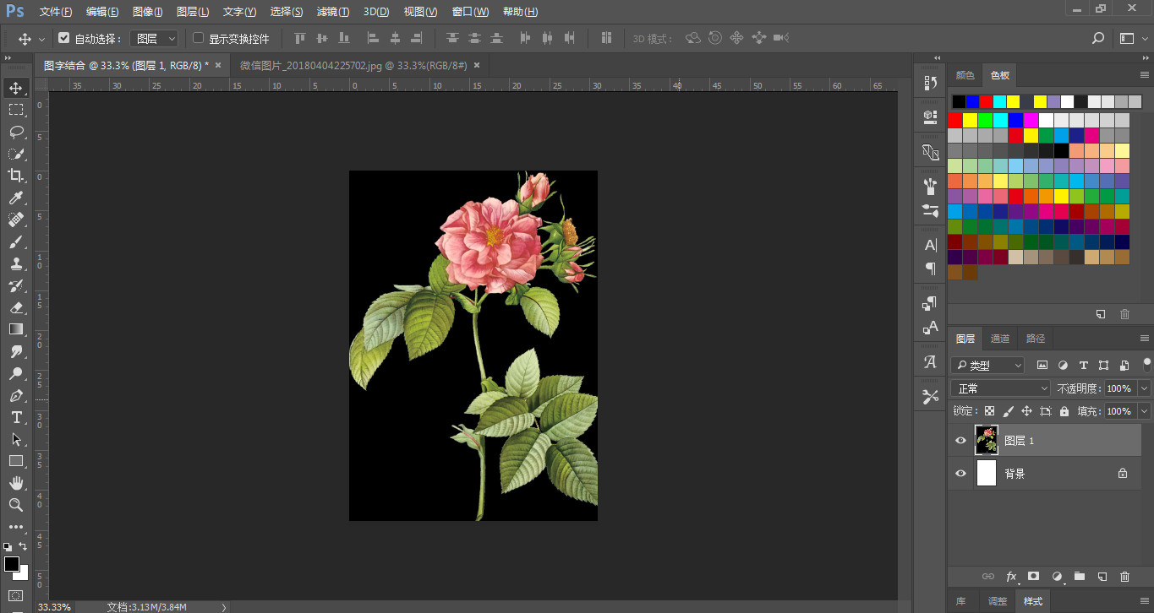The image size is (1154, 613).
Task: Create a new layer in Layers panel
Action: click(1102, 577)
